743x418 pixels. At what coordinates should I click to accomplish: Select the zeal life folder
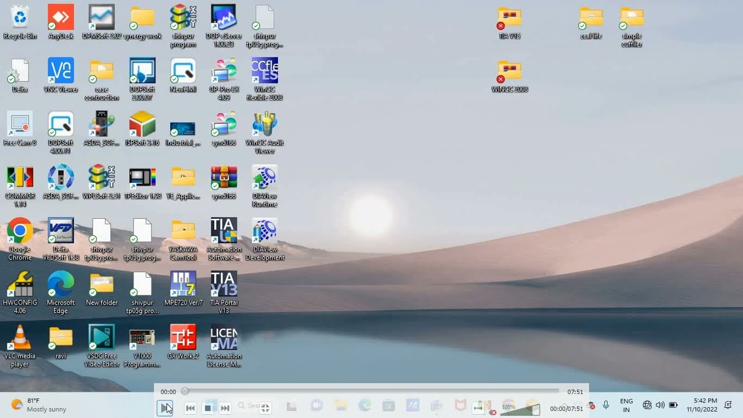(591, 23)
